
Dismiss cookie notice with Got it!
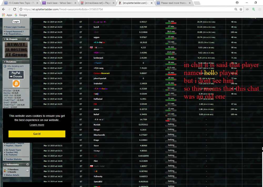click(37, 134)
